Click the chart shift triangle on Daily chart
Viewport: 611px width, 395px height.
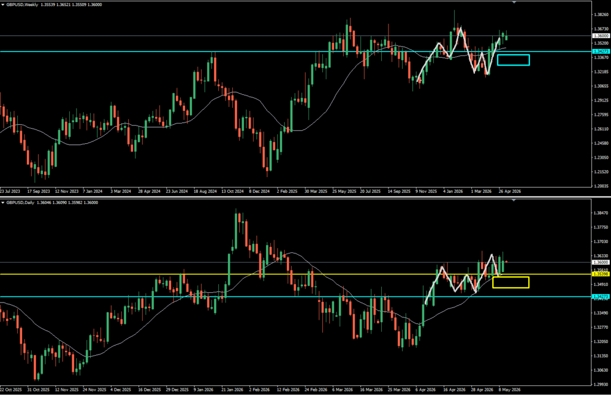pos(514,200)
